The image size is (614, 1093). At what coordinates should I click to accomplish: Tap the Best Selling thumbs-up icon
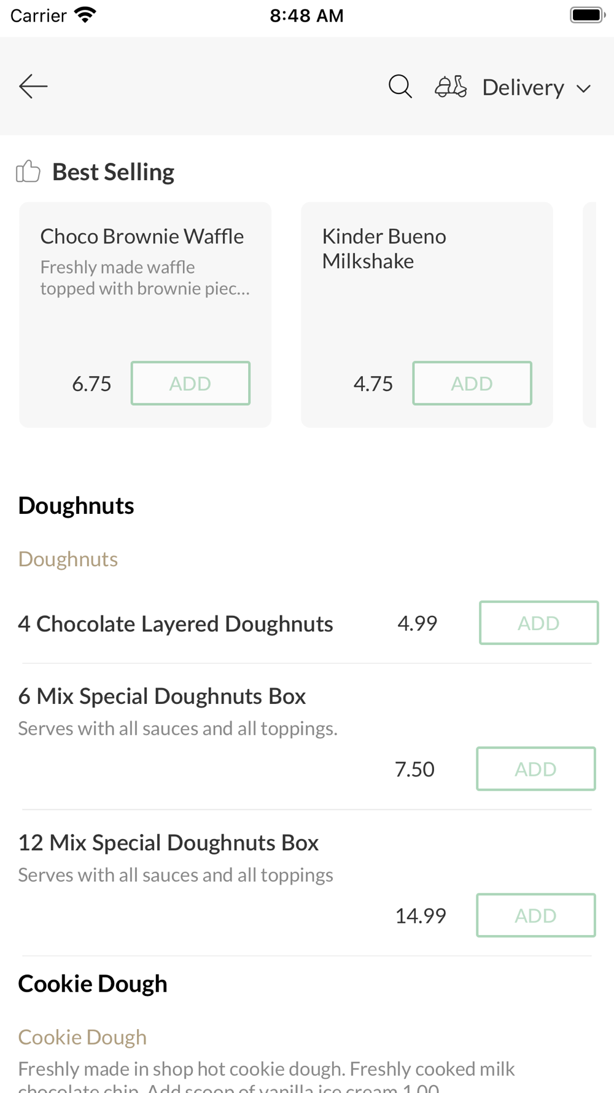click(28, 172)
